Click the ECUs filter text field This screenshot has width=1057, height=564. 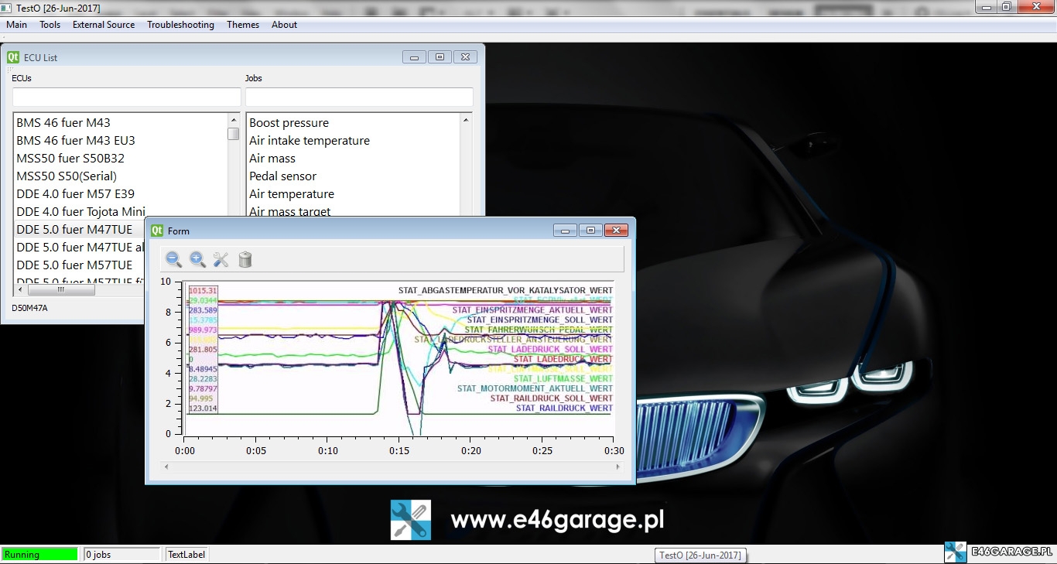[x=127, y=97]
